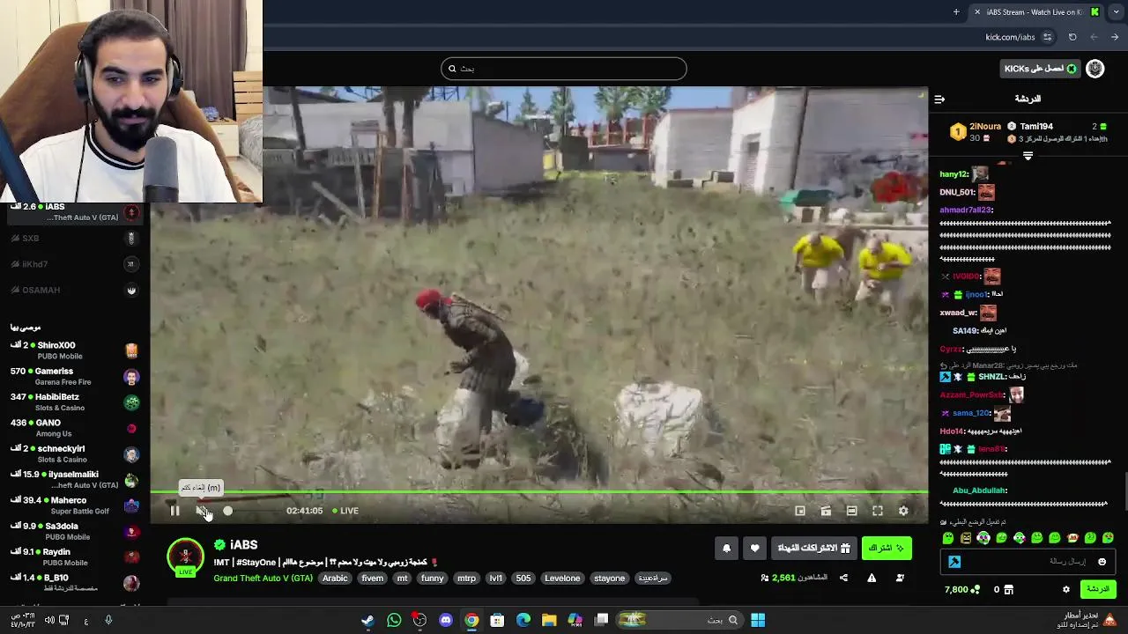Select the lvl1 tag
The image size is (1128, 634).
pyautogui.click(x=496, y=579)
